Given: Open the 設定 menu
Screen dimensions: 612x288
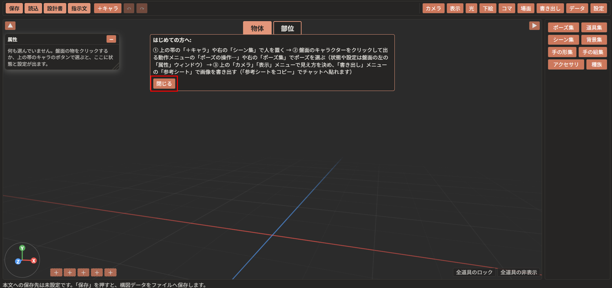Looking at the screenshot, I should pos(599,8).
